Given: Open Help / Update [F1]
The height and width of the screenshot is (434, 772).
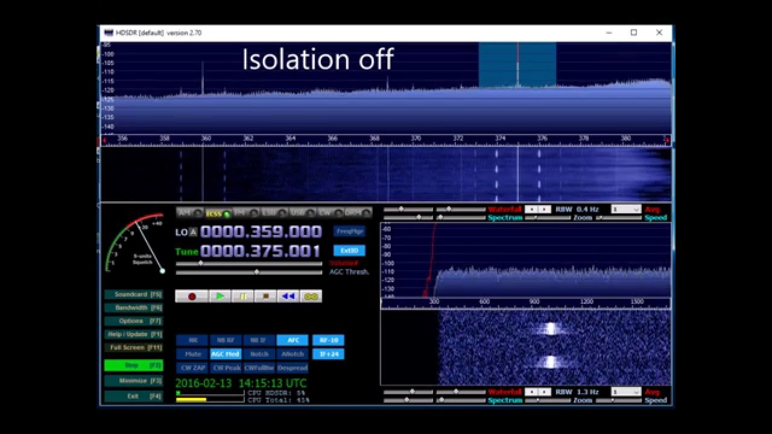Looking at the screenshot, I should pos(134,335).
